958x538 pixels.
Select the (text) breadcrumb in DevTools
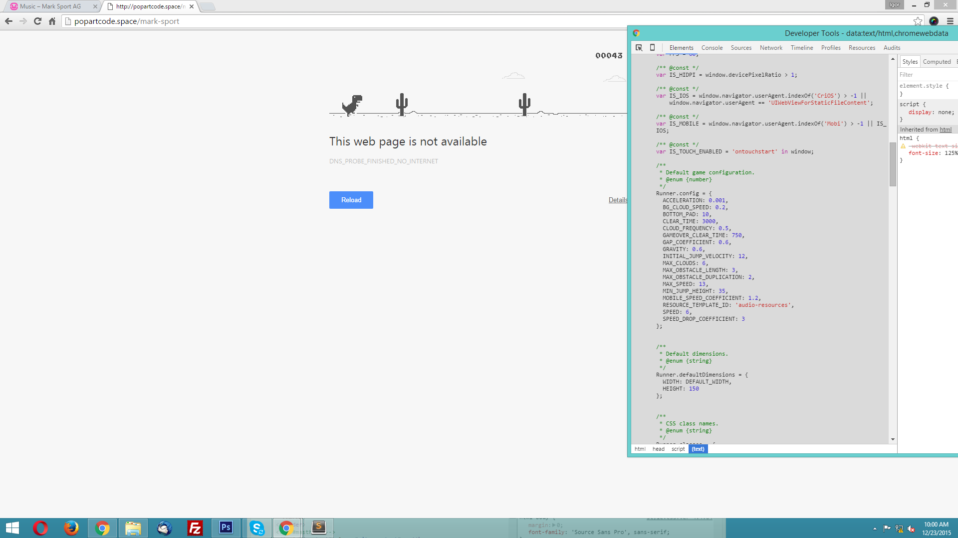point(698,449)
